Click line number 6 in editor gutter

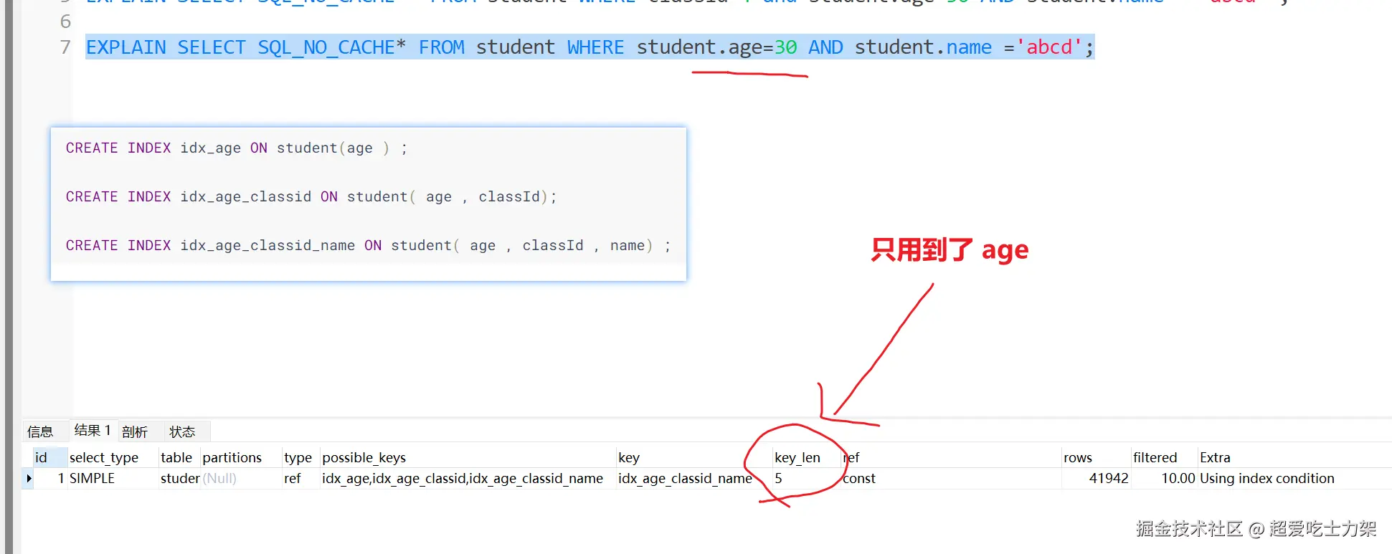pos(65,22)
